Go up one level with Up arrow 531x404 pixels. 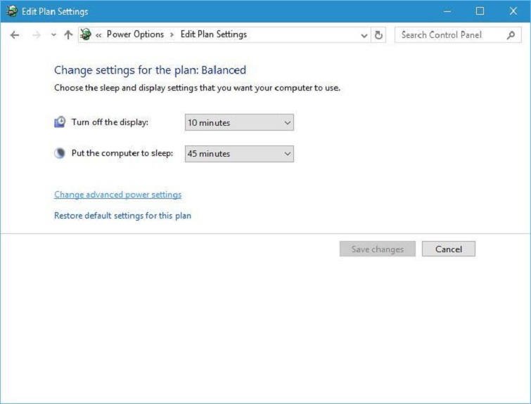(68, 35)
